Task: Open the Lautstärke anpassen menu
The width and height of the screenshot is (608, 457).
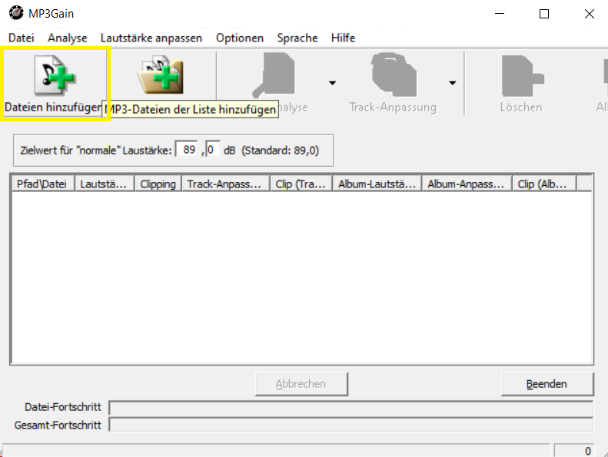Action: [x=151, y=38]
